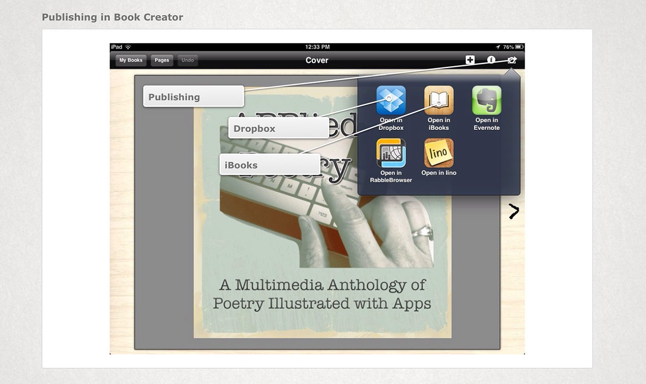Image resolution: width=646 pixels, height=384 pixels.
Task: Tap the share/export icon in toolbar
Action: 512,60
